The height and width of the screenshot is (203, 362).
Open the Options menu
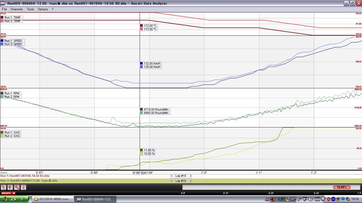tap(43, 9)
